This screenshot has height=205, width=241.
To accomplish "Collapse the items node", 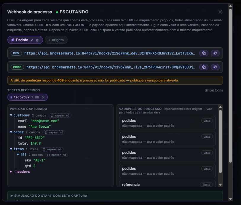I will [11, 149].
